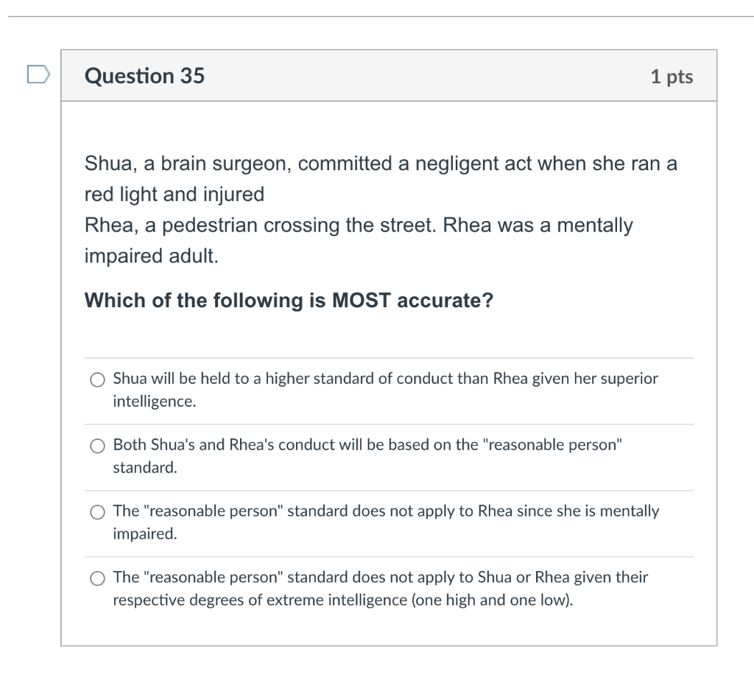
Task: Select radio button for reasonable person standard answer
Action: [x=96, y=446]
